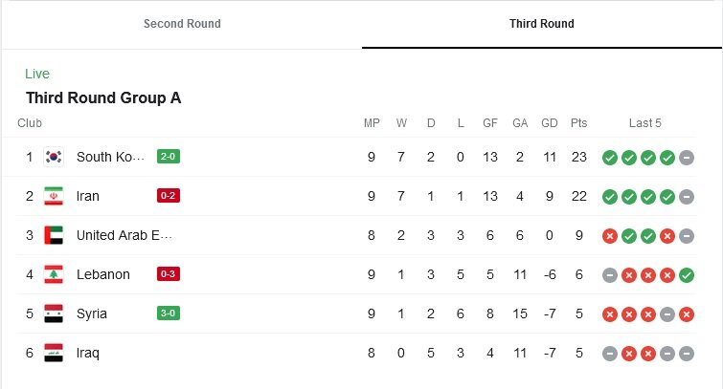Viewport: 723px width, 389px height.
Task: Click the Syria flag icon
Action: [54, 313]
